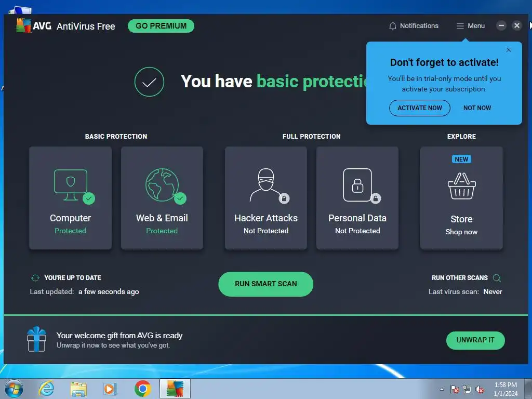This screenshot has width=532, height=399.
Task: Click the refresh update icon
Action: pyautogui.click(x=35, y=278)
